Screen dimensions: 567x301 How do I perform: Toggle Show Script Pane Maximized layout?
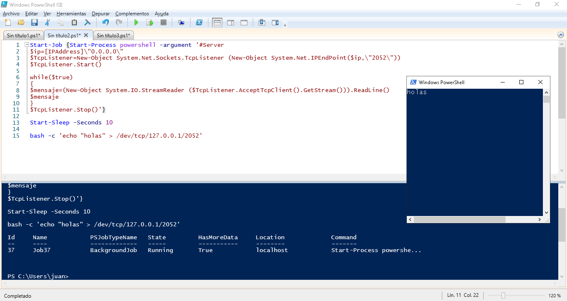click(x=244, y=22)
